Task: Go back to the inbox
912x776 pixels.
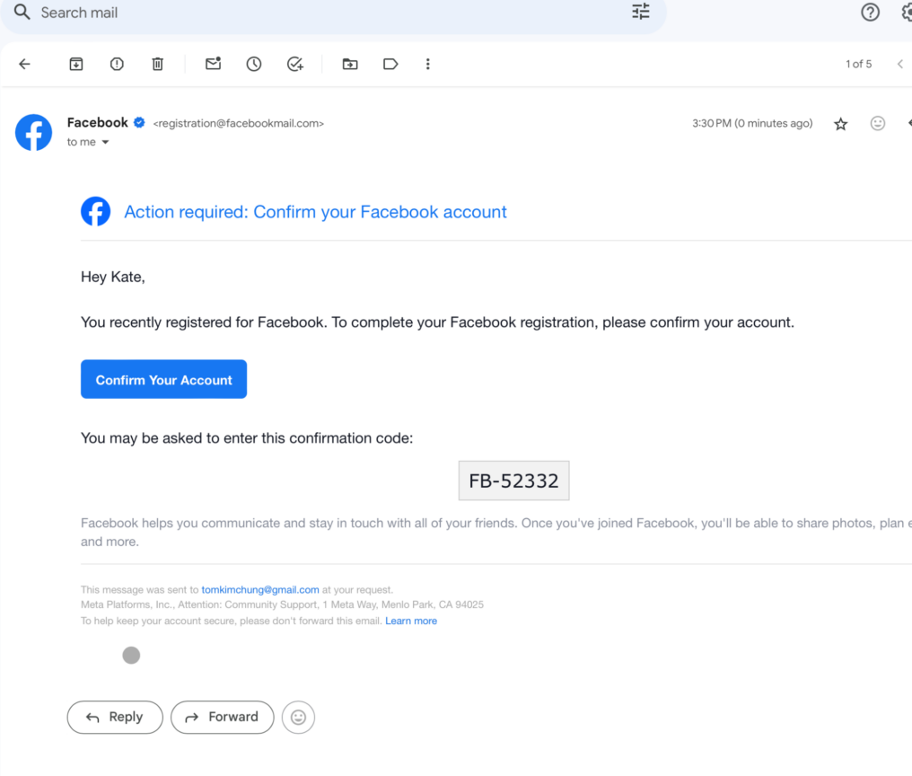Action: click(x=24, y=64)
